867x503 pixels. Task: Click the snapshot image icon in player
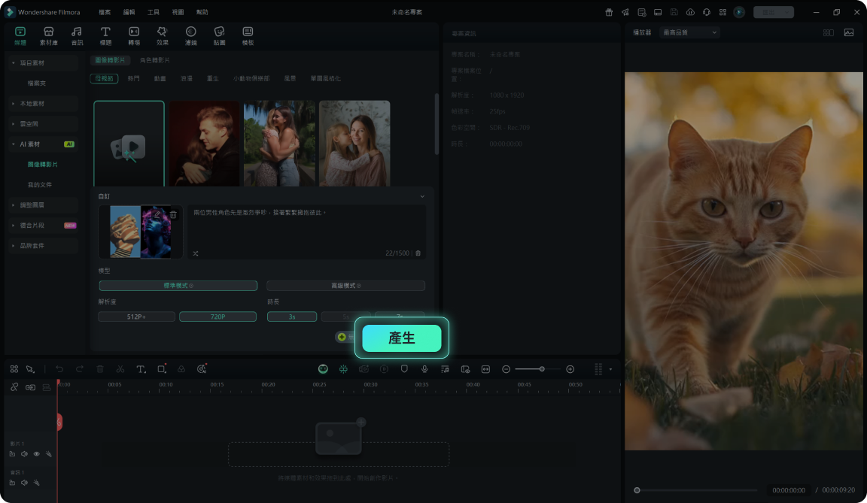click(849, 32)
